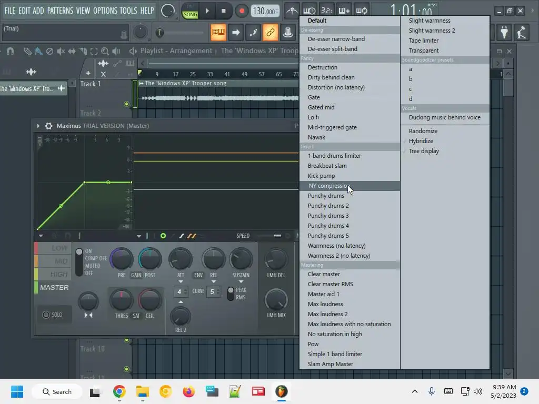The image size is (539, 404).
Task: Click the tempo 130.000 field
Action: tap(265, 11)
